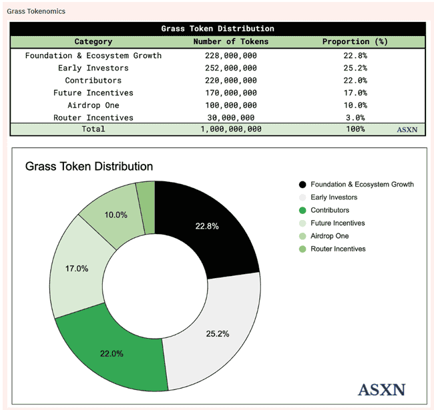Click the black Foundation & Ecosystem Growth legend dot
The height and width of the screenshot is (410, 434).
303,185
